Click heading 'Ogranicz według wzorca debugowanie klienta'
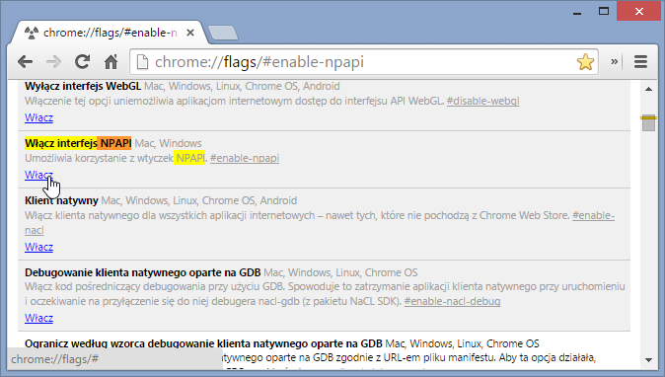The image size is (665, 377). coord(203,343)
